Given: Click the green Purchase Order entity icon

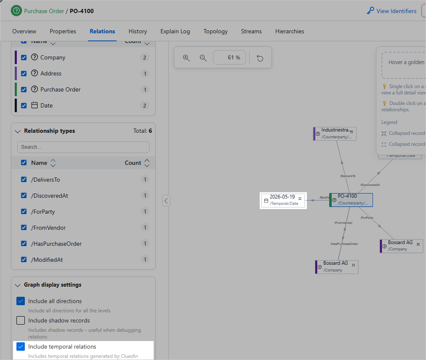Looking at the screenshot, I should (16, 11).
